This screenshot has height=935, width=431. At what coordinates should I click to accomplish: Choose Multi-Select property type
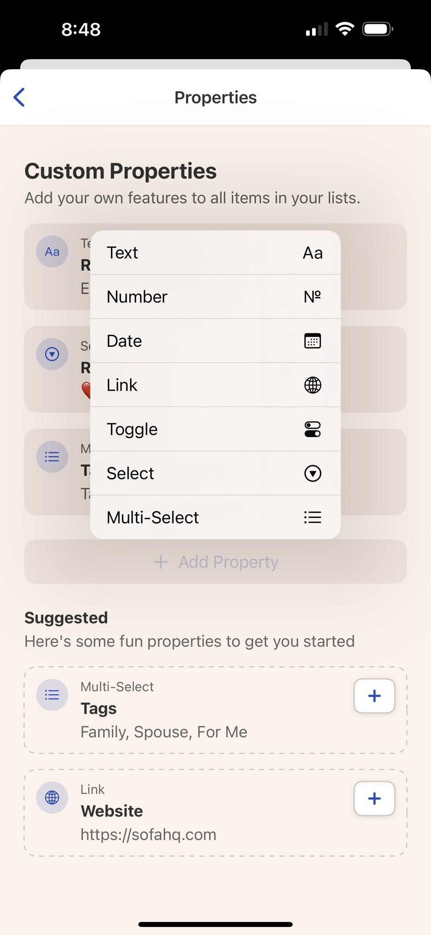click(x=215, y=517)
